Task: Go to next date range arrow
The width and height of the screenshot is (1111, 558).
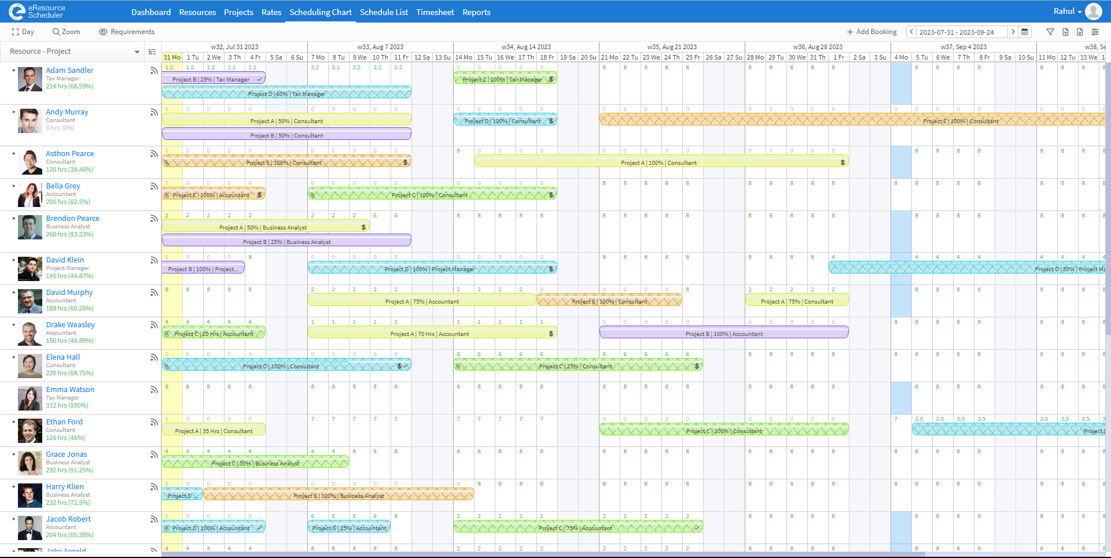Action: tap(1013, 32)
